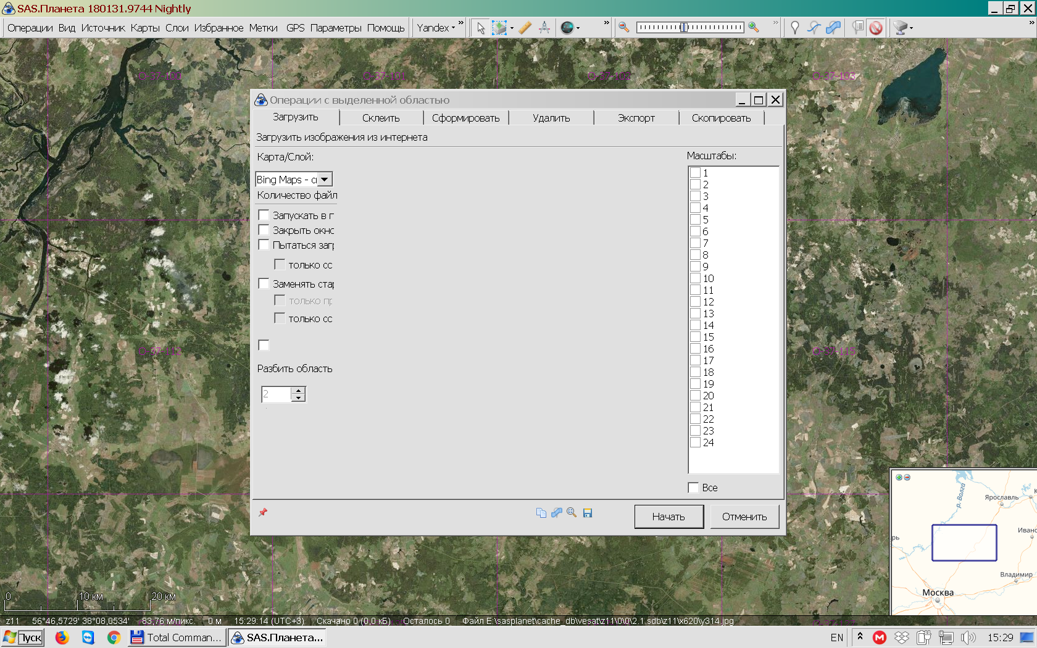Click the save selection floppy disk icon

(588, 513)
